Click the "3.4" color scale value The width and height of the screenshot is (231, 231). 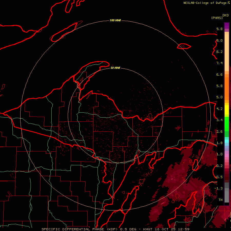pos(219,120)
